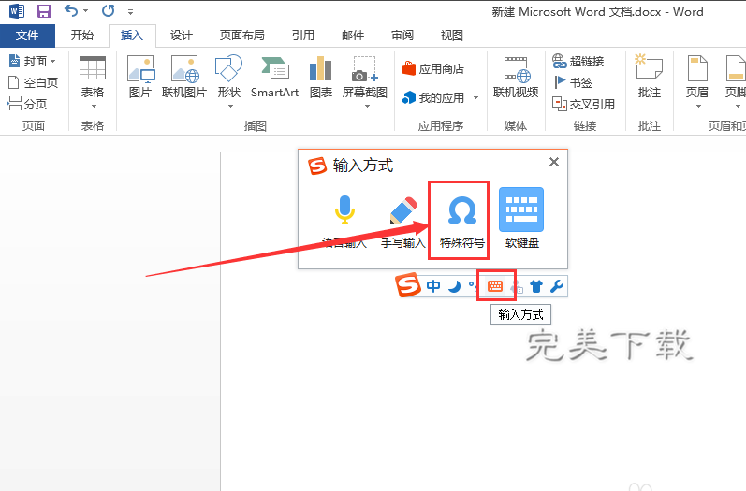Open the 形状 shapes gallery
Image resolution: width=746 pixels, height=491 pixels.
click(228, 80)
